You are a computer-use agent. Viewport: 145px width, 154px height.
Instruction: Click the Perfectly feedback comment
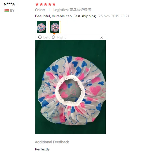point(43,149)
